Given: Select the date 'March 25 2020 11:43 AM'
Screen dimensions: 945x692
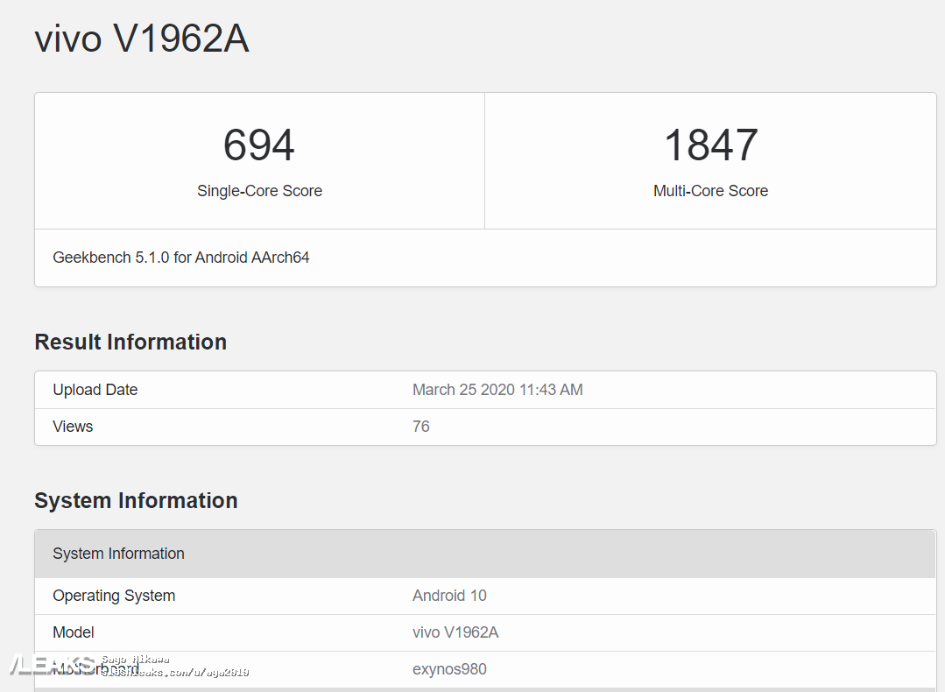Looking at the screenshot, I should coord(497,390).
